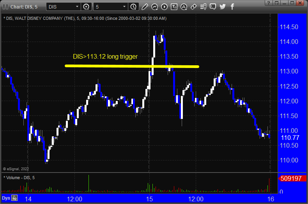This screenshot has width=308, height=204.
Task: Open the studies chart-line icon
Action: (x=155, y=7)
